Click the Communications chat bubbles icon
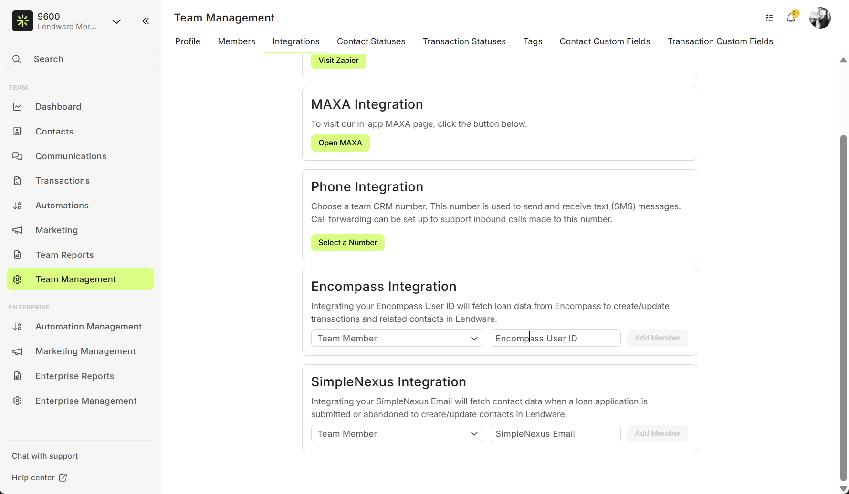Image resolution: width=849 pixels, height=494 pixels. pos(18,156)
